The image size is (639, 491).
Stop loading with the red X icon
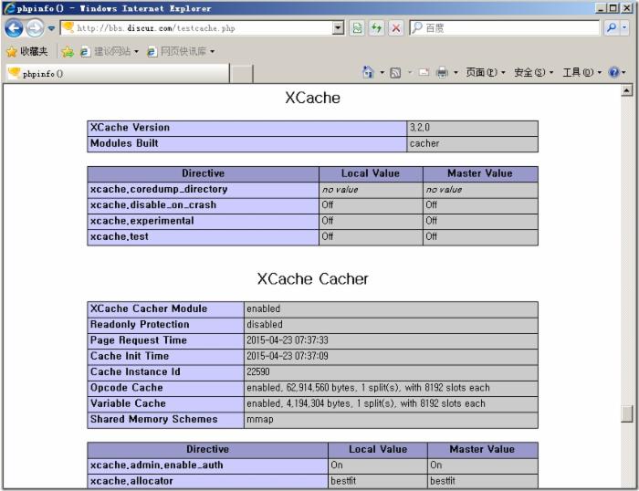click(395, 28)
